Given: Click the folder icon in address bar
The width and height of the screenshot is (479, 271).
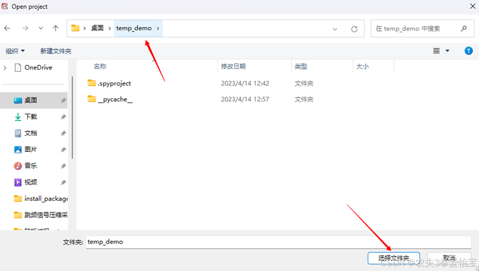Looking at the screenshot, I should (75, 28).
